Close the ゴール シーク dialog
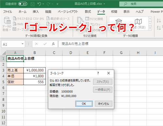Viewport: 163px width, 126px height. tap(109, 73)
